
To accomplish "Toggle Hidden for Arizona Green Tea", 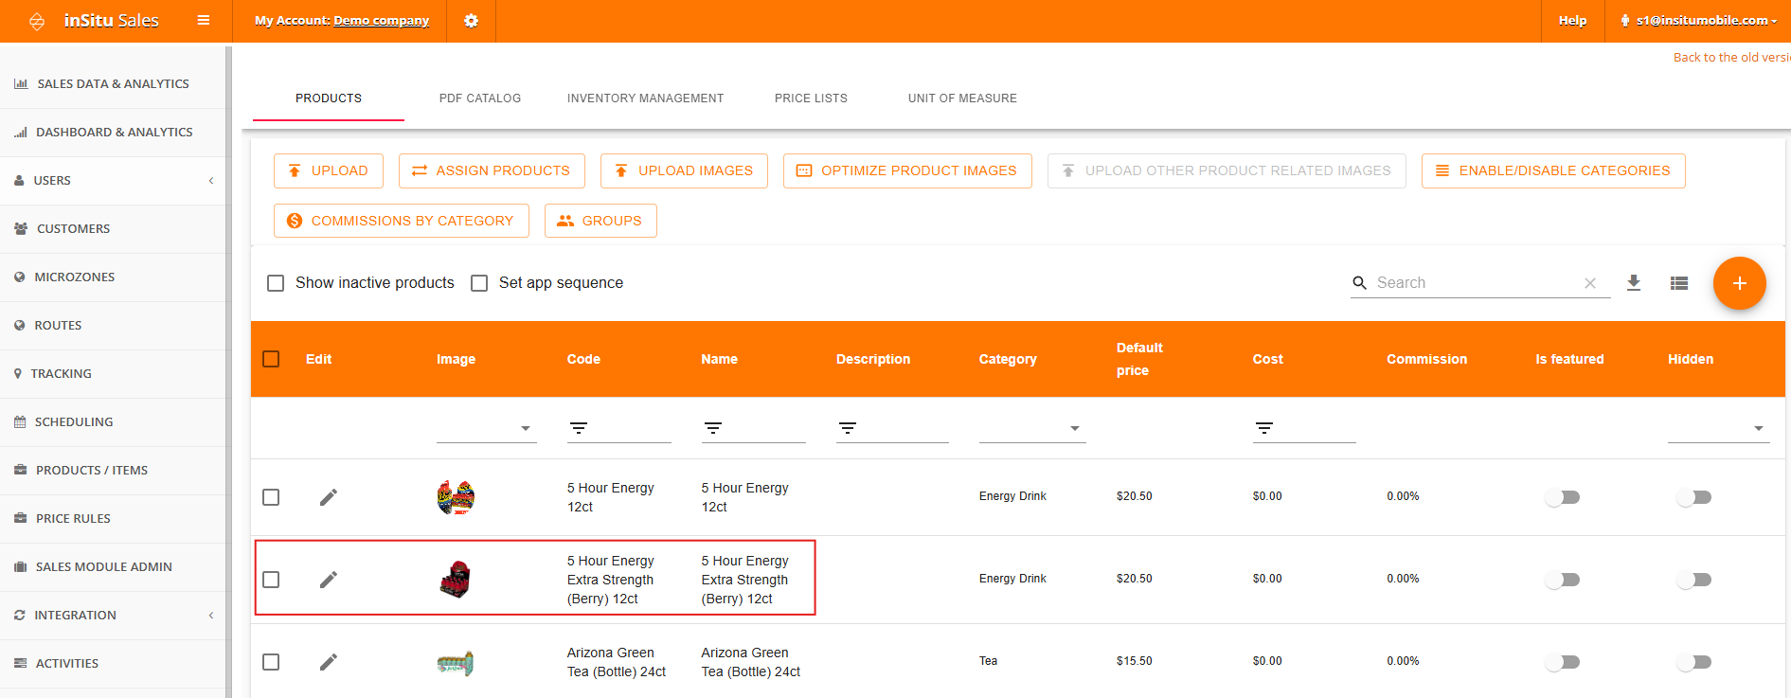I will coord(1694,662).
